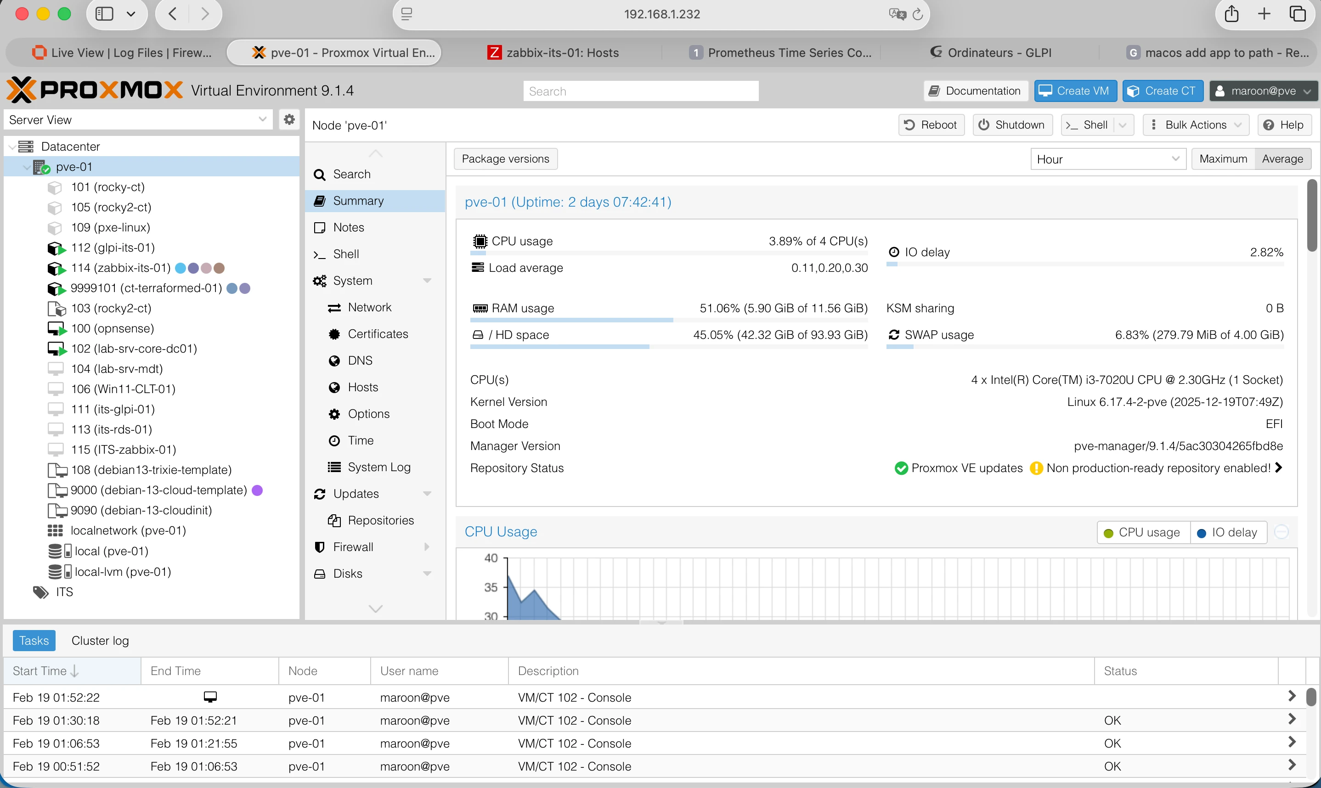Click the ITS tag icon in tree

click(x=41, y=592)
